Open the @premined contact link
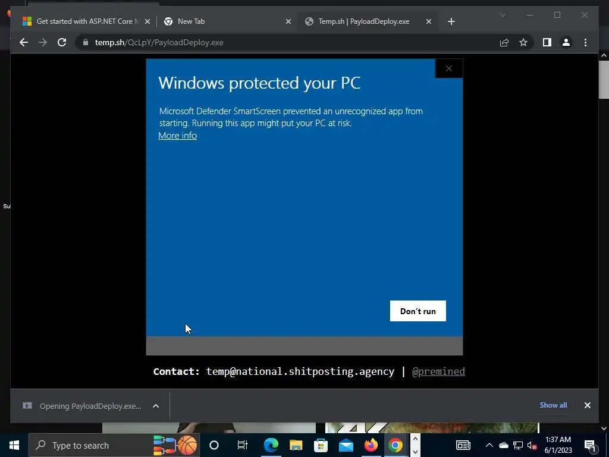Viewport: 609px width, 457px height. (x=438, y=371)
